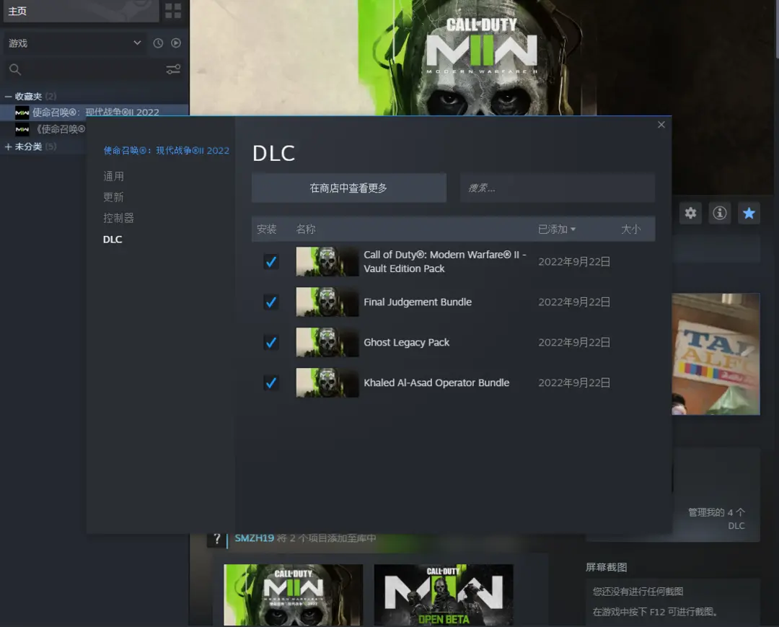Click Final Judgement Bundle name text
This screenshot has height=627, width=779.
(418, 302)
